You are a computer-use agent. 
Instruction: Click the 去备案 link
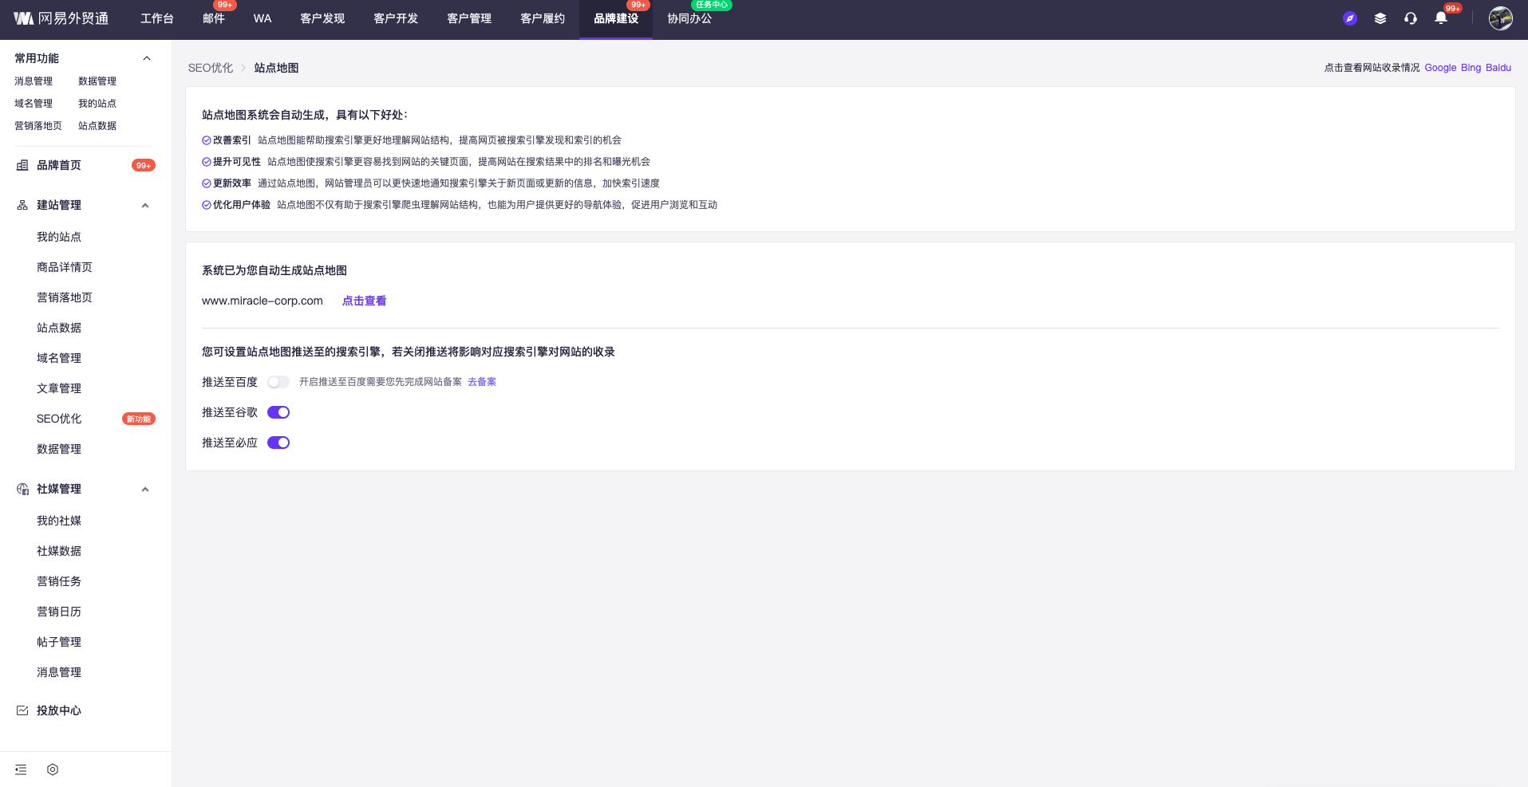click(x=482, y=382)
